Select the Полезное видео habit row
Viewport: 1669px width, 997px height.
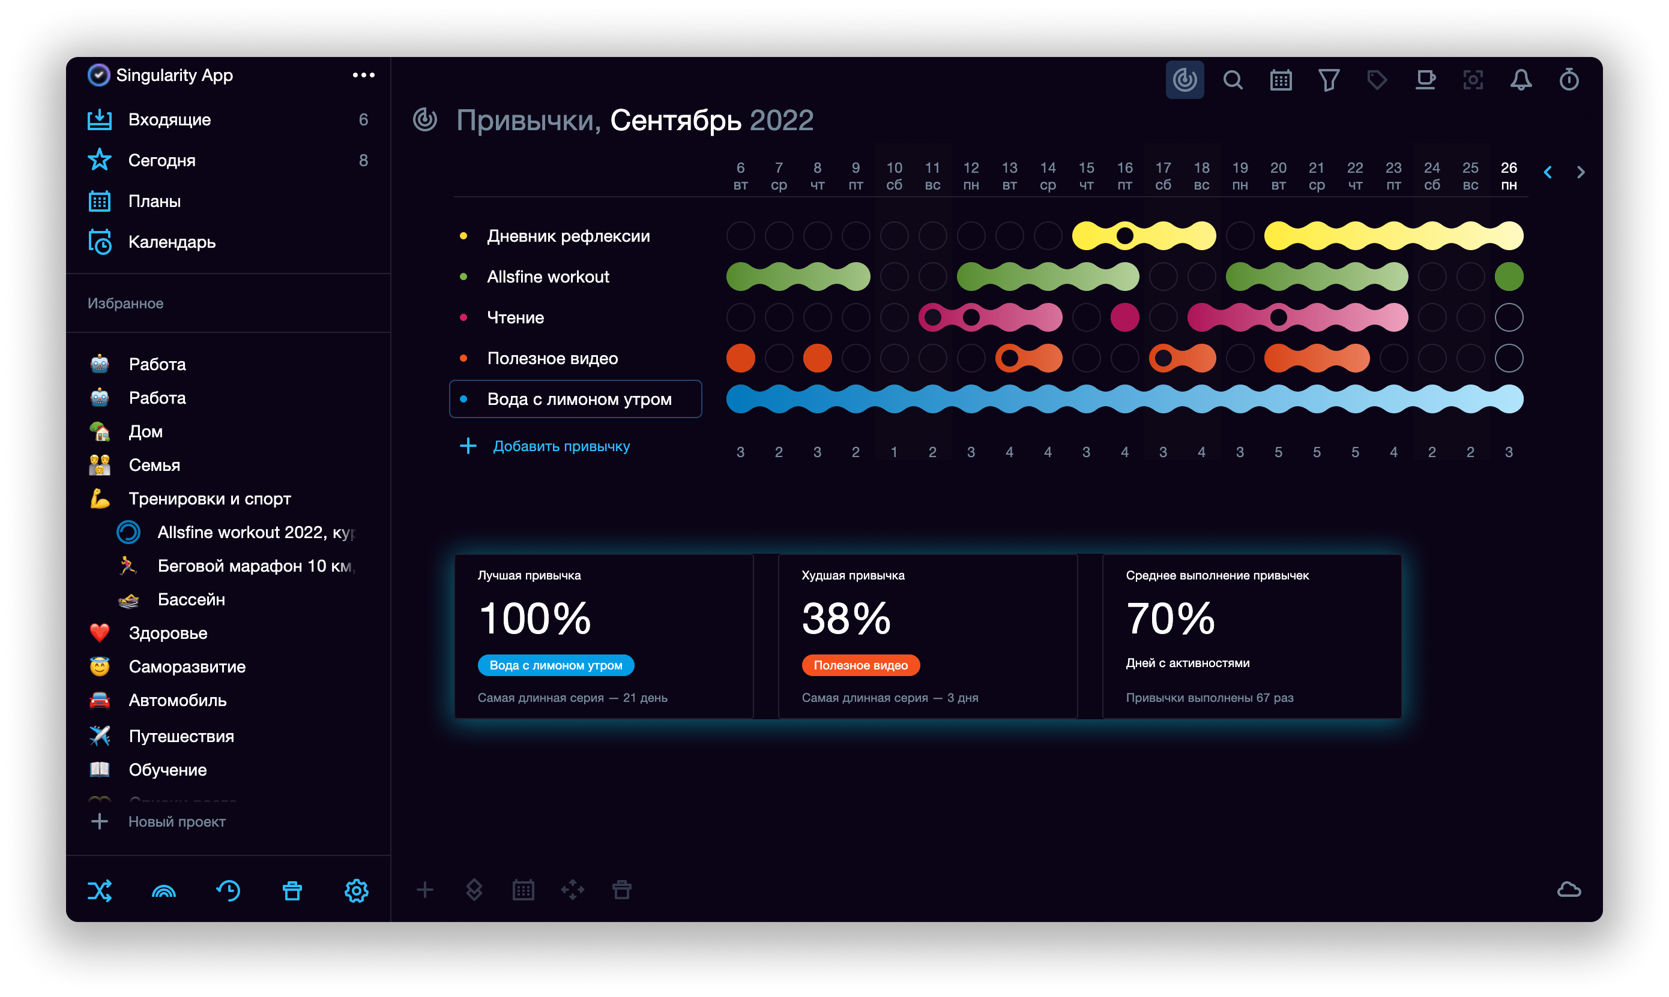coord(575,359)
